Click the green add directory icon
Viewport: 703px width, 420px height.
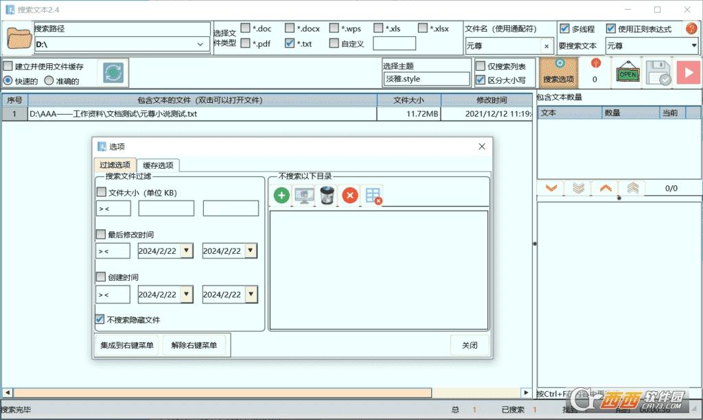pos(281,196)
